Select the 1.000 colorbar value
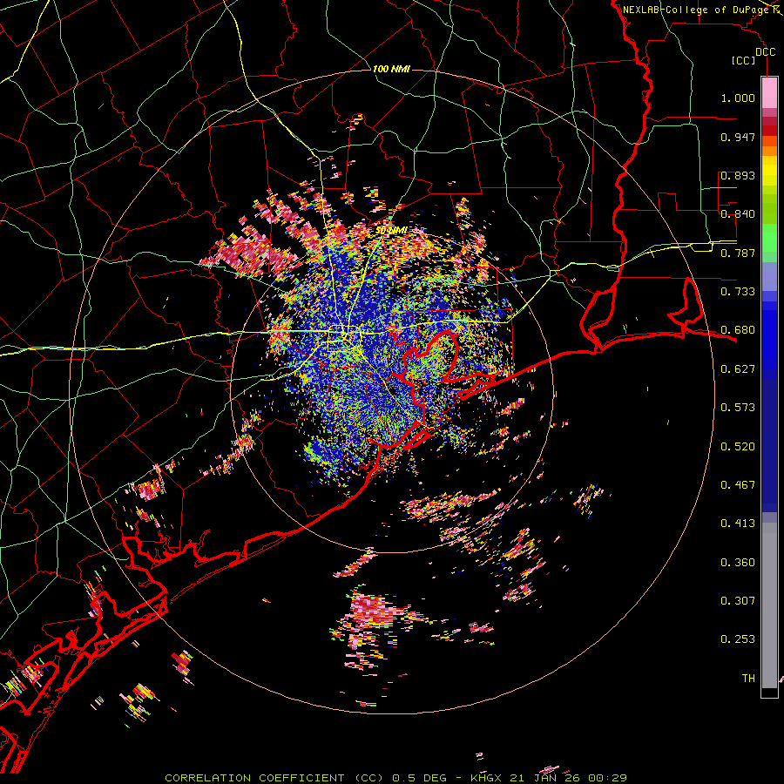 (x=738, y=98)
